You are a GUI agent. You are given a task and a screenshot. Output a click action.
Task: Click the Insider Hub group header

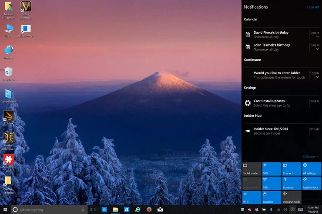[x=252, y=115]
